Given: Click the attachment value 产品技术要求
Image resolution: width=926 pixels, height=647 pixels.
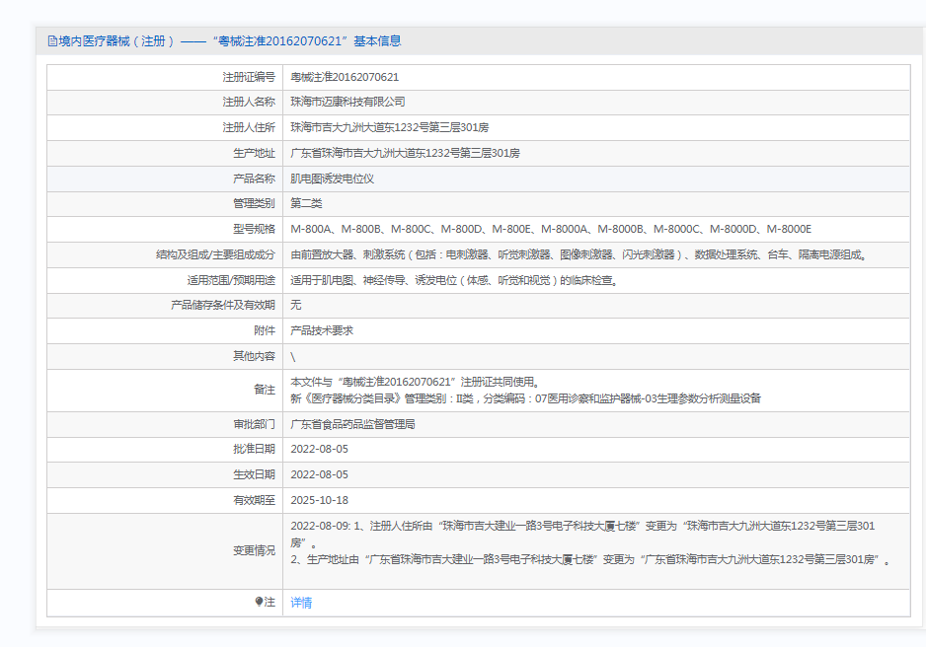Looking at the screenshot, I should [x=322, y=331].
